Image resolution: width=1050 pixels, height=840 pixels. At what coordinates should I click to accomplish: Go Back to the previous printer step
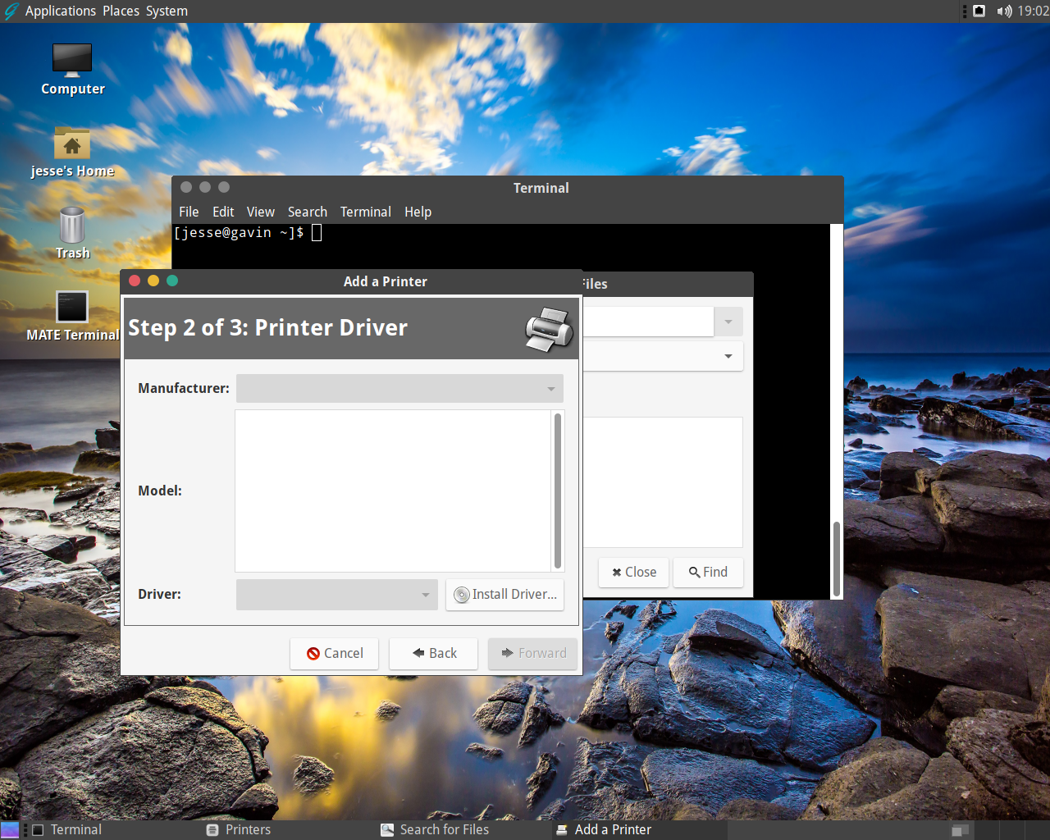click(434, 654)
